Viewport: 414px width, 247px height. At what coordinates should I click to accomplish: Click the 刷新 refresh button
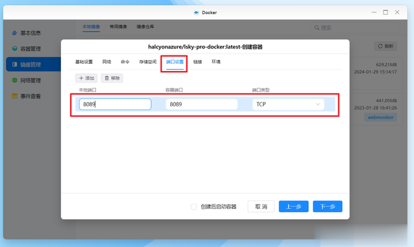[386, 46]
